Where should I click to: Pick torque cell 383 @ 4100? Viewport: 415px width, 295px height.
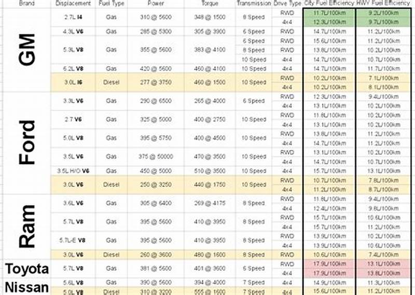(210, 50)
